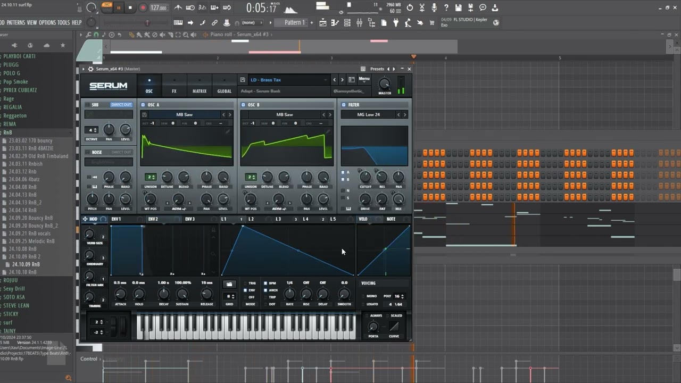681x383 pixels.
Task: Hit the red record button
Action: 143,7
